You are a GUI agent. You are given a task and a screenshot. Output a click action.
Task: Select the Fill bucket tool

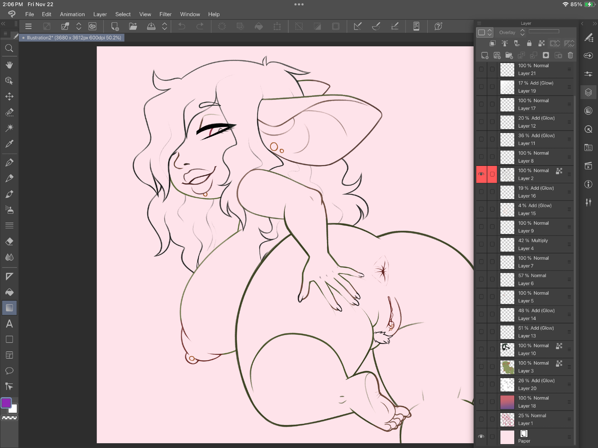(x=9, y=292)
